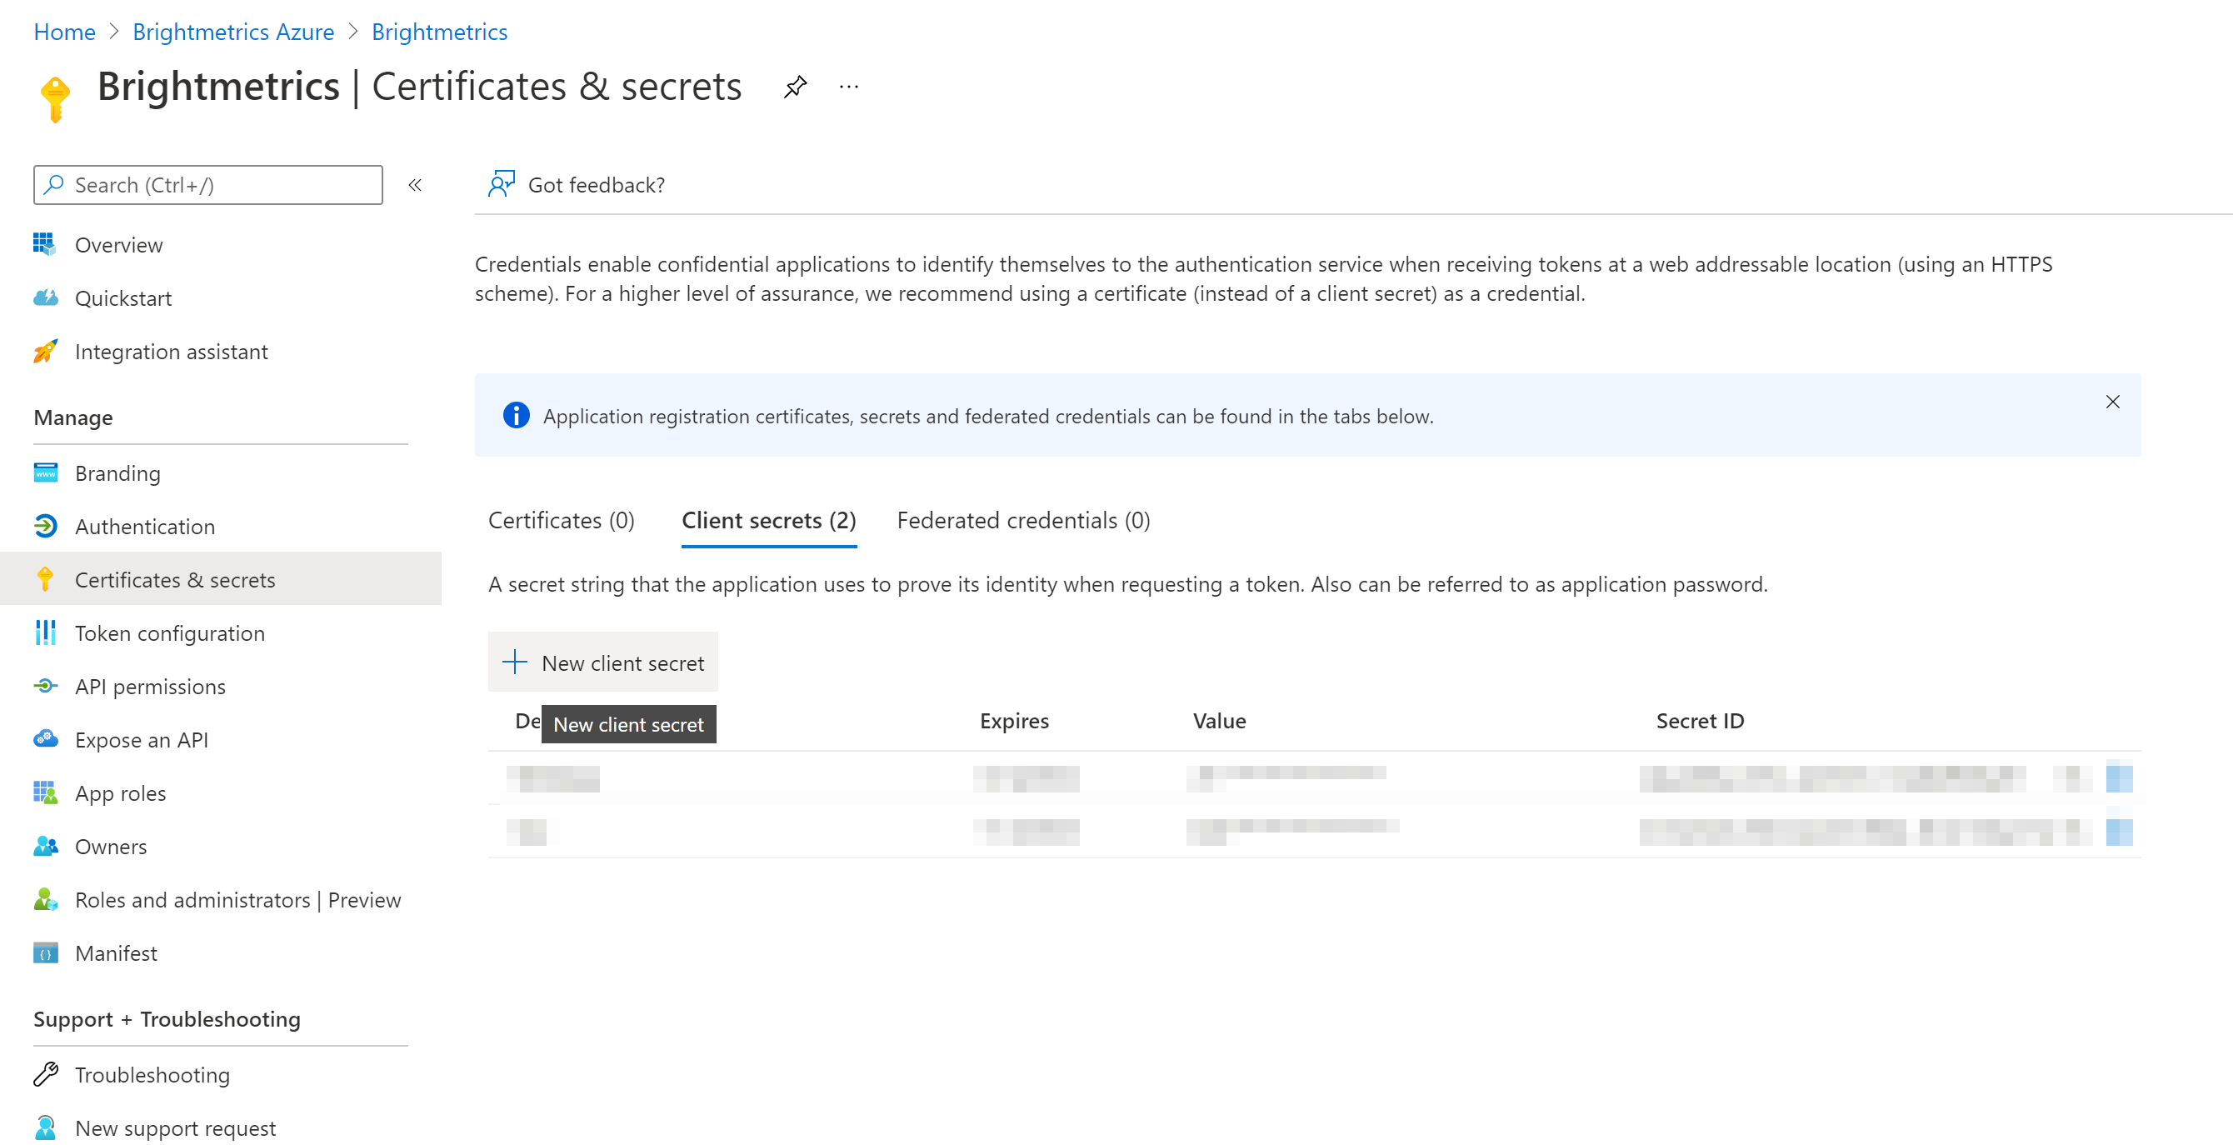This screenshot has width=2233, height=1145.
Task: Click the Owners people icon
Action: point(45,846)
